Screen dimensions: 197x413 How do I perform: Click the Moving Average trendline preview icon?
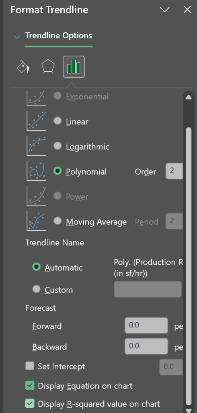click(x=37, y=221)
